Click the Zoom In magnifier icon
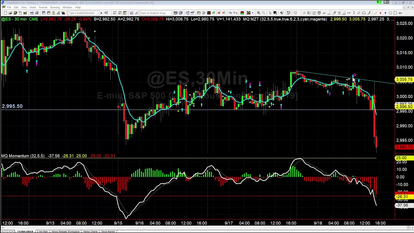The width and height of the screenshot is (414, 233). [258, 13]
